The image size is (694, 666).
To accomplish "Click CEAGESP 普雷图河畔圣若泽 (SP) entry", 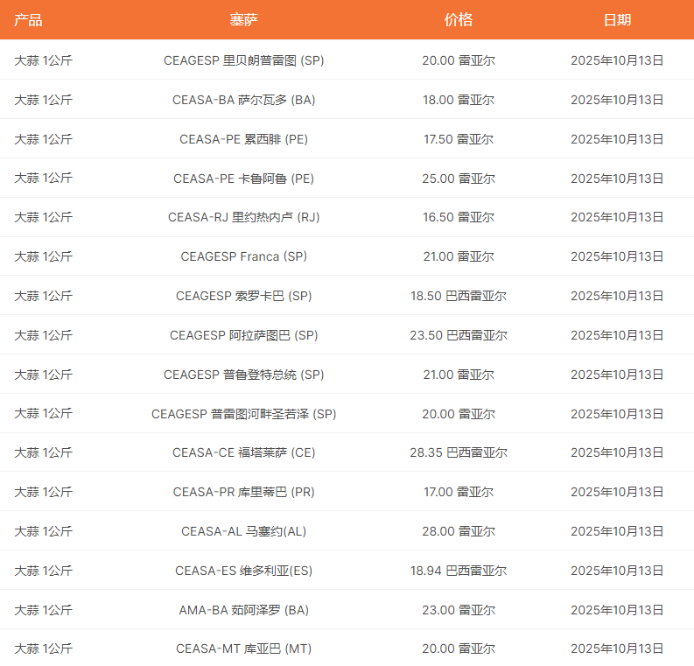I will (243, 413).
